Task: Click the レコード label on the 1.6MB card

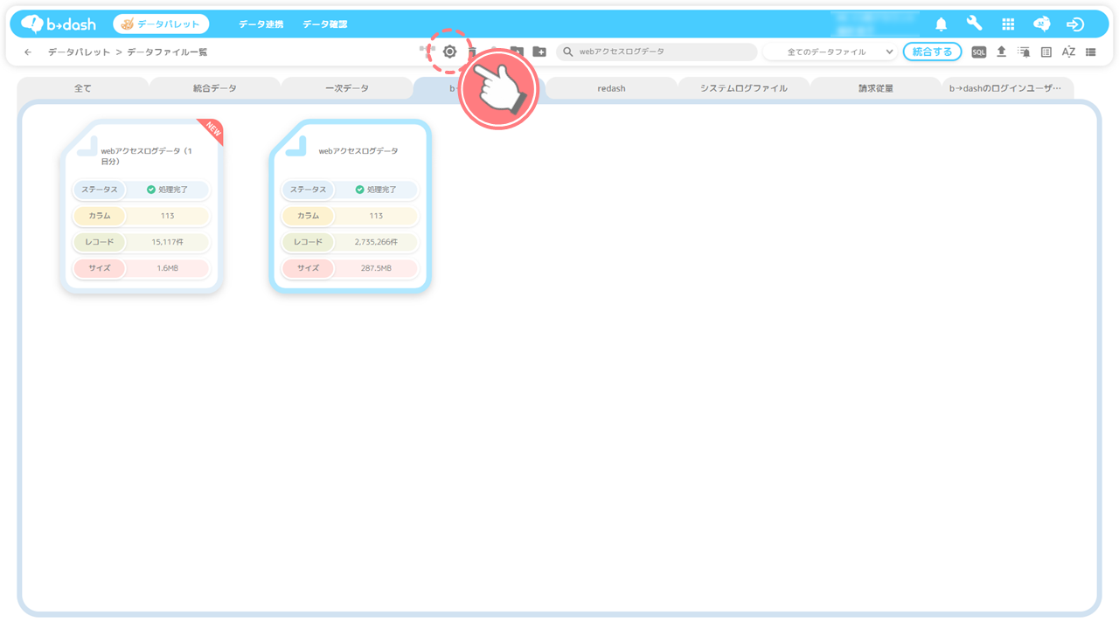Action: pos(99,242)
